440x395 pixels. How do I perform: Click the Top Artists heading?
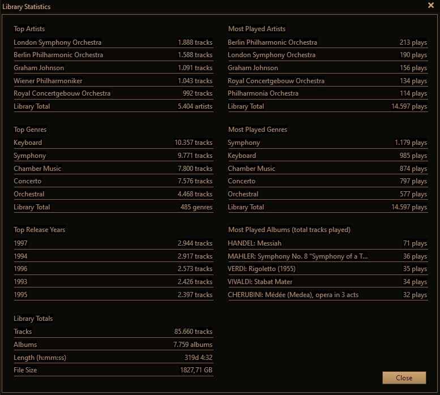(x=29, y=29)
